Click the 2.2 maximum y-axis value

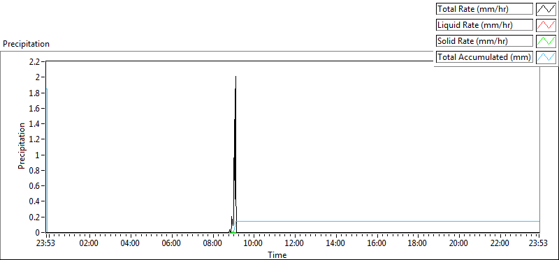click(37, 61)
